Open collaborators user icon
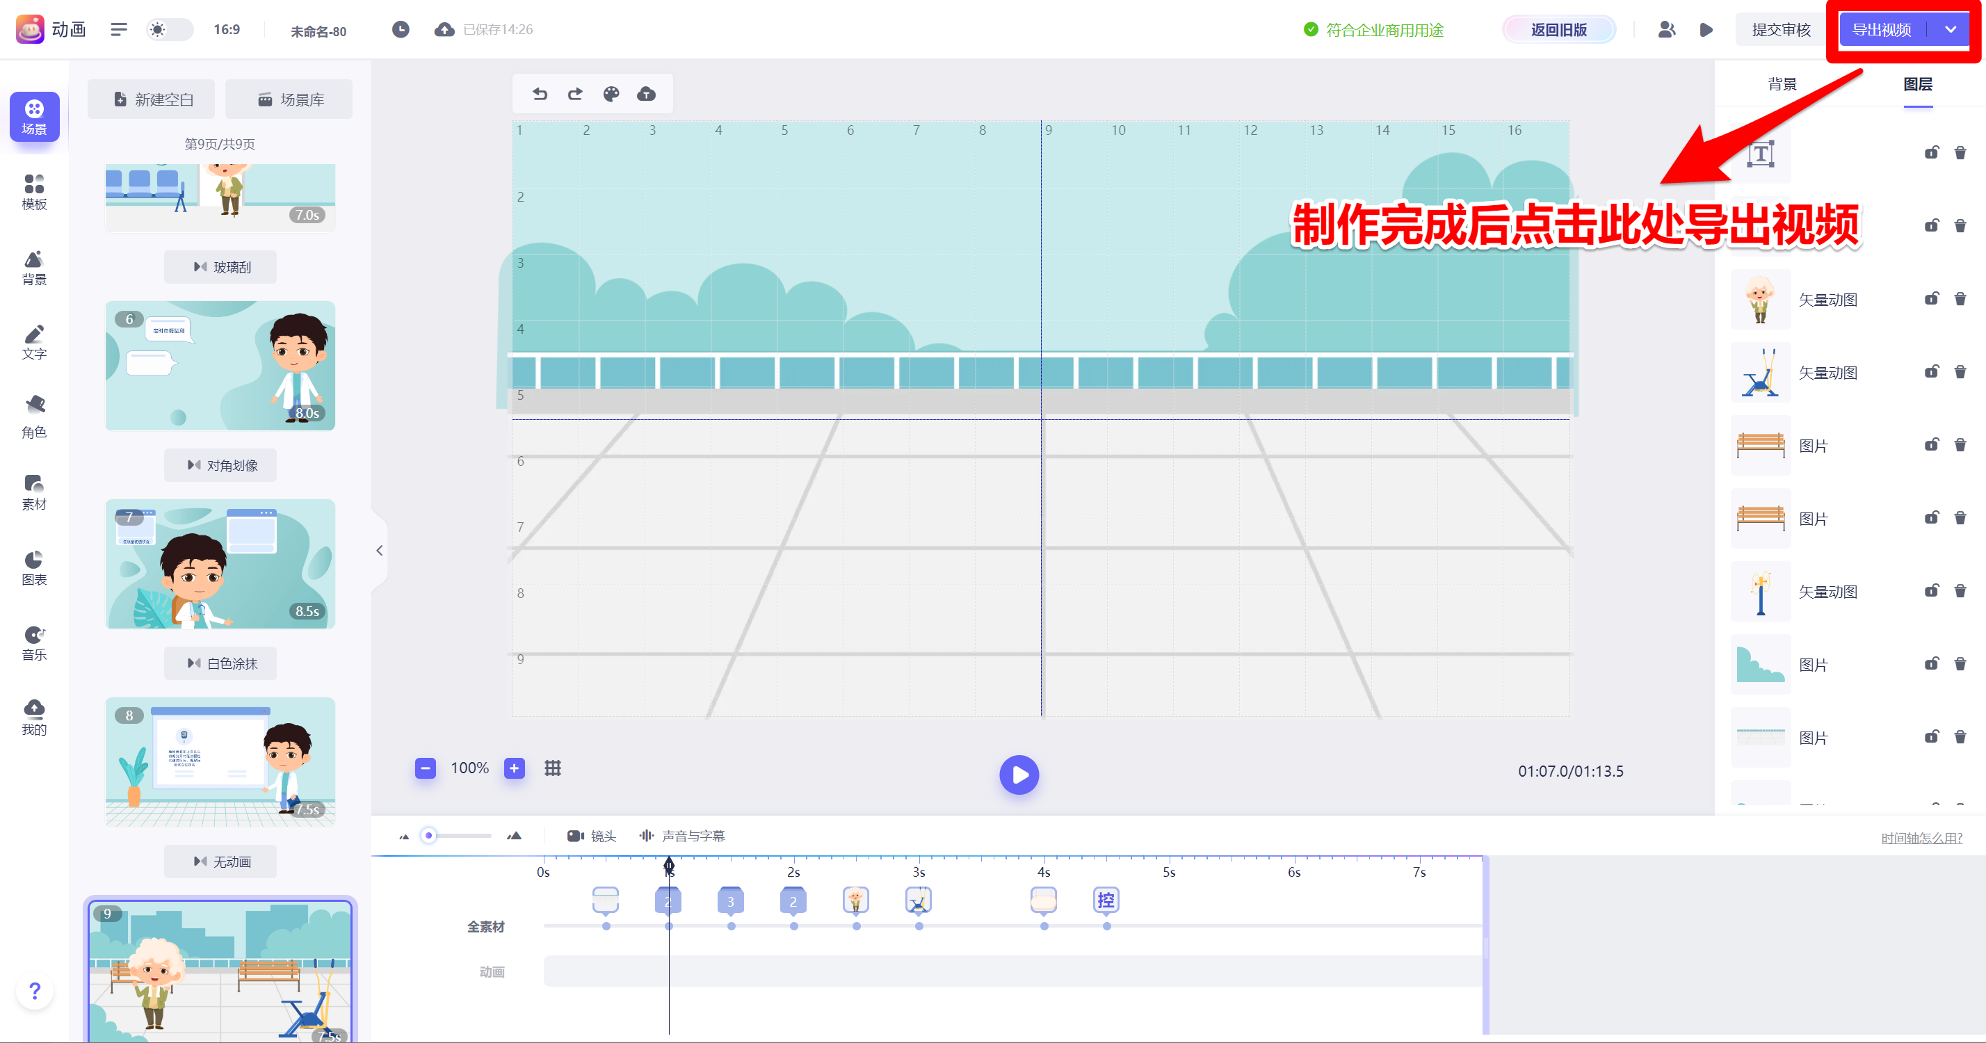This screenshot has width=1986, height=1043. pos(1666,29)
